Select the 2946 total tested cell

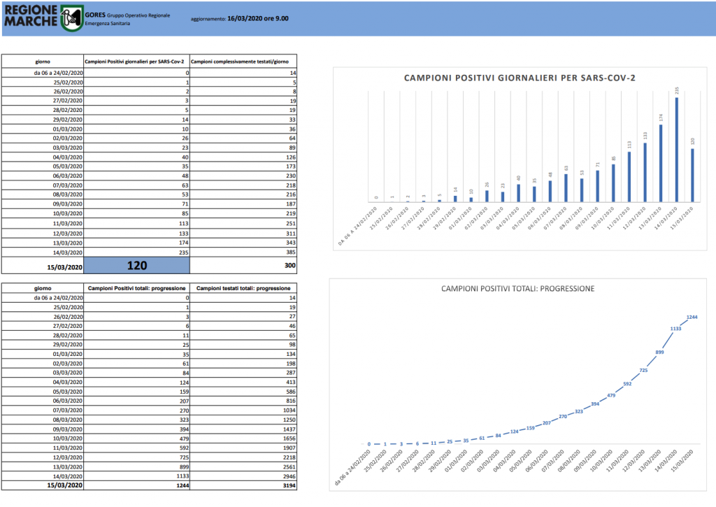pos(243,476)
